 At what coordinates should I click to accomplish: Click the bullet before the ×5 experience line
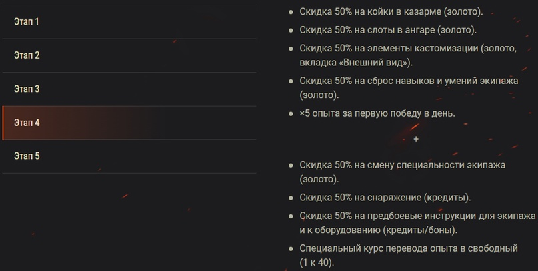(x=290, y=113)
